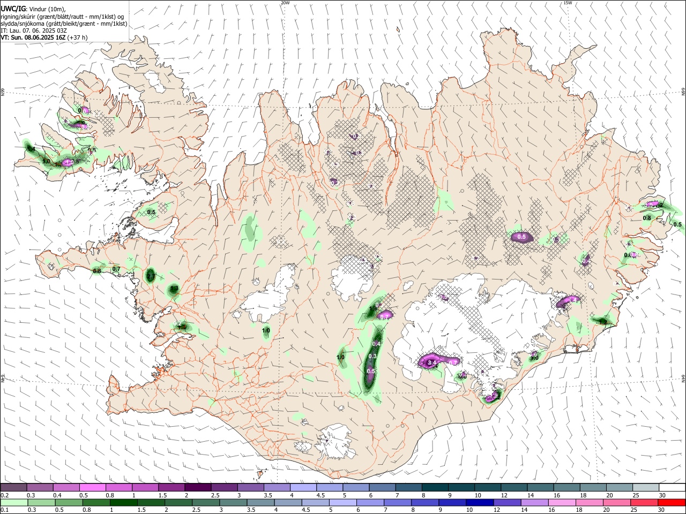Viewport: 686px width, 514px height.
Task: Select the medium green 0.5–0.8 rain legend swatch
Action: point(69,503)
